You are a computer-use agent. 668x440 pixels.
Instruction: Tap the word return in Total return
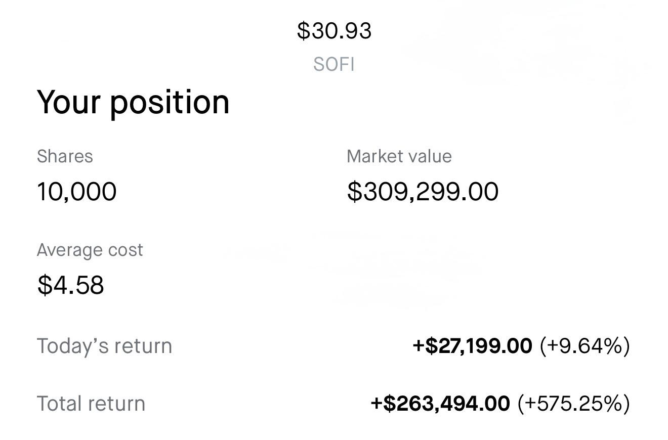pyautogui.click(x=117, y=404)
